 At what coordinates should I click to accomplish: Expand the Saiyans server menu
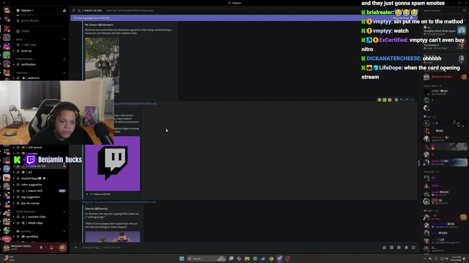[x=27, y=11]
